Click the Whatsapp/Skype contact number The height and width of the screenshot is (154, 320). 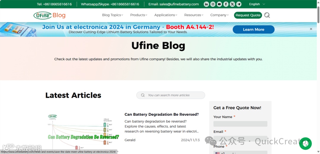(x=110, y=4)
